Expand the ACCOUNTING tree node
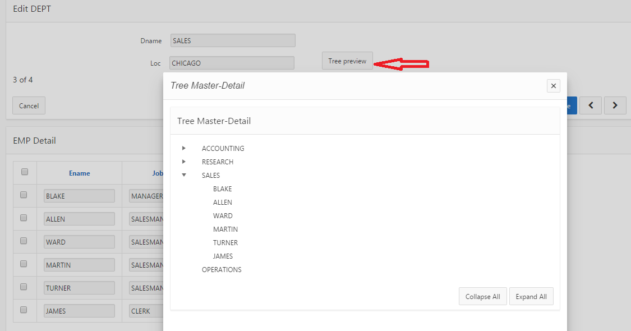Viewport: 631px width, 331px height. [x=185, y=148]
